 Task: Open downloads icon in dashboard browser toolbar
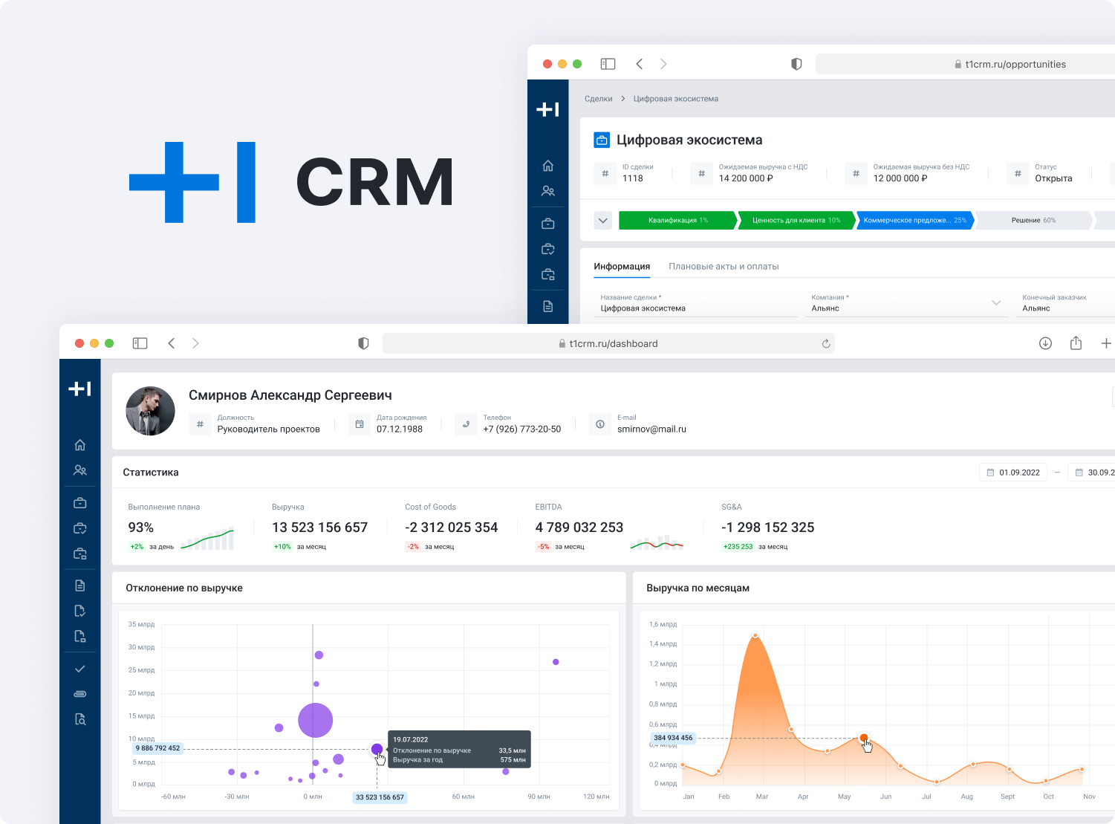click(x=1045, y=343)
